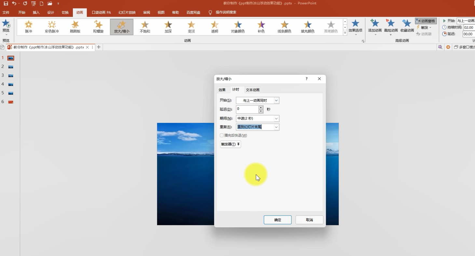Apply the 线条颜色 animation
The height and width of the screenshot is (256, 475).
point(284,27)
